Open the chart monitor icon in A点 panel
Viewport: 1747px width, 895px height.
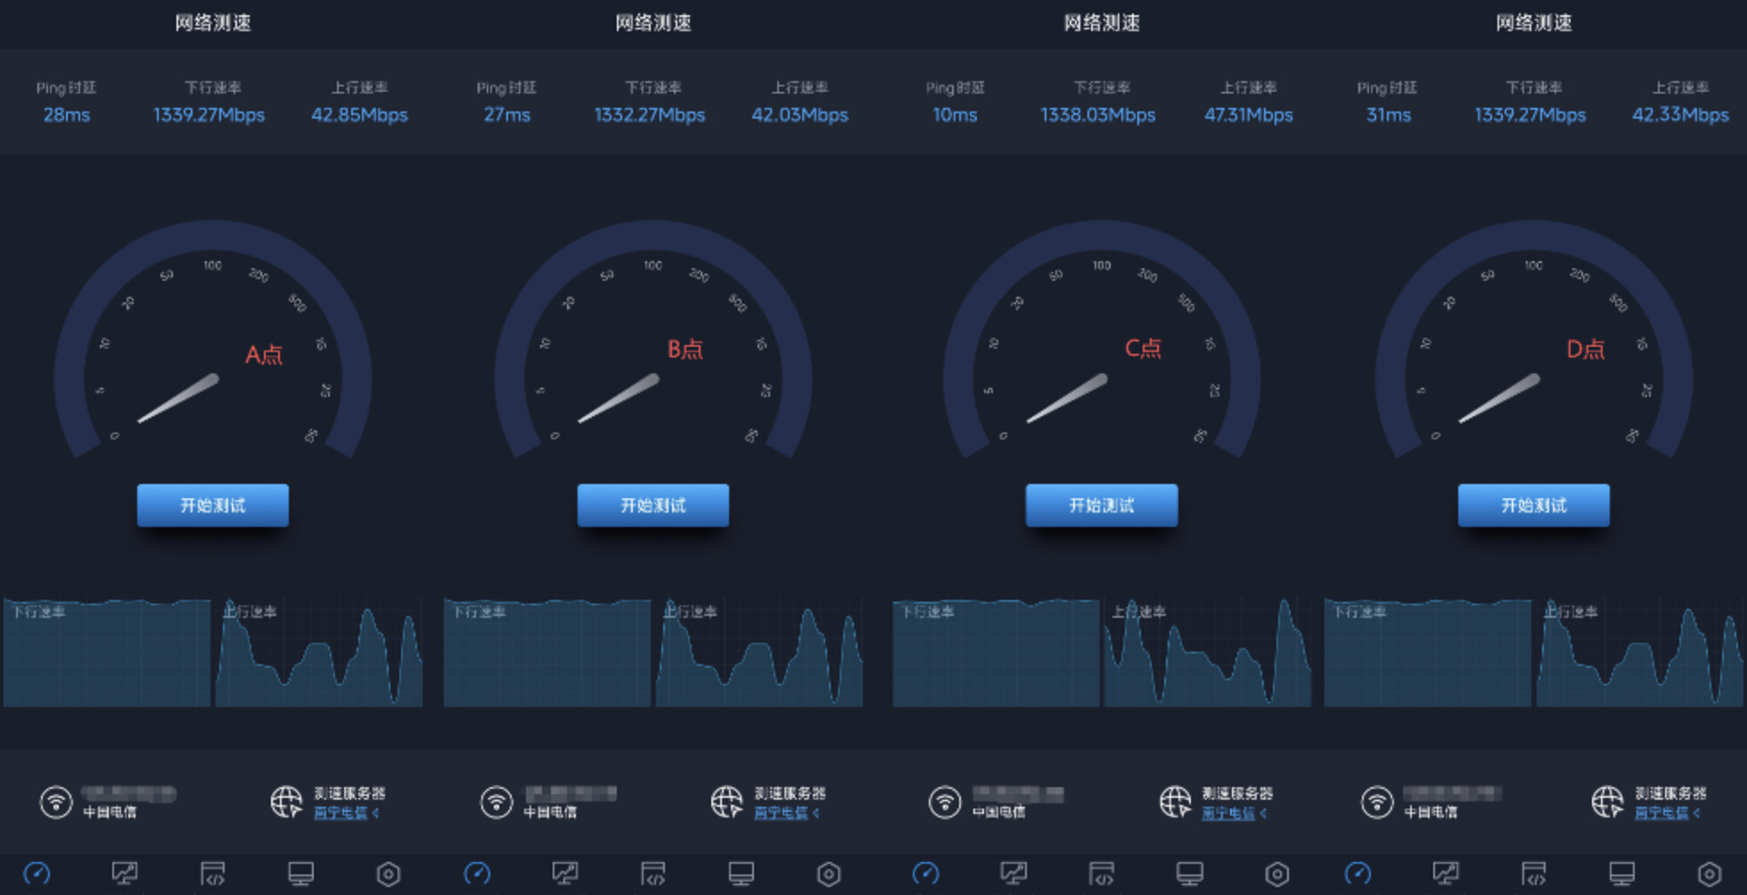(124, 874)
